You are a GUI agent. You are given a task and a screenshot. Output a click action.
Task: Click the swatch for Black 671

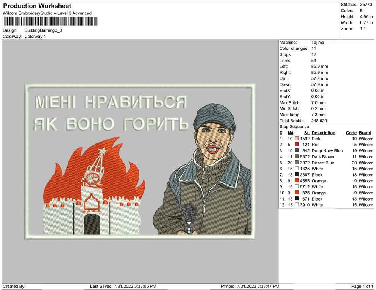297,198
